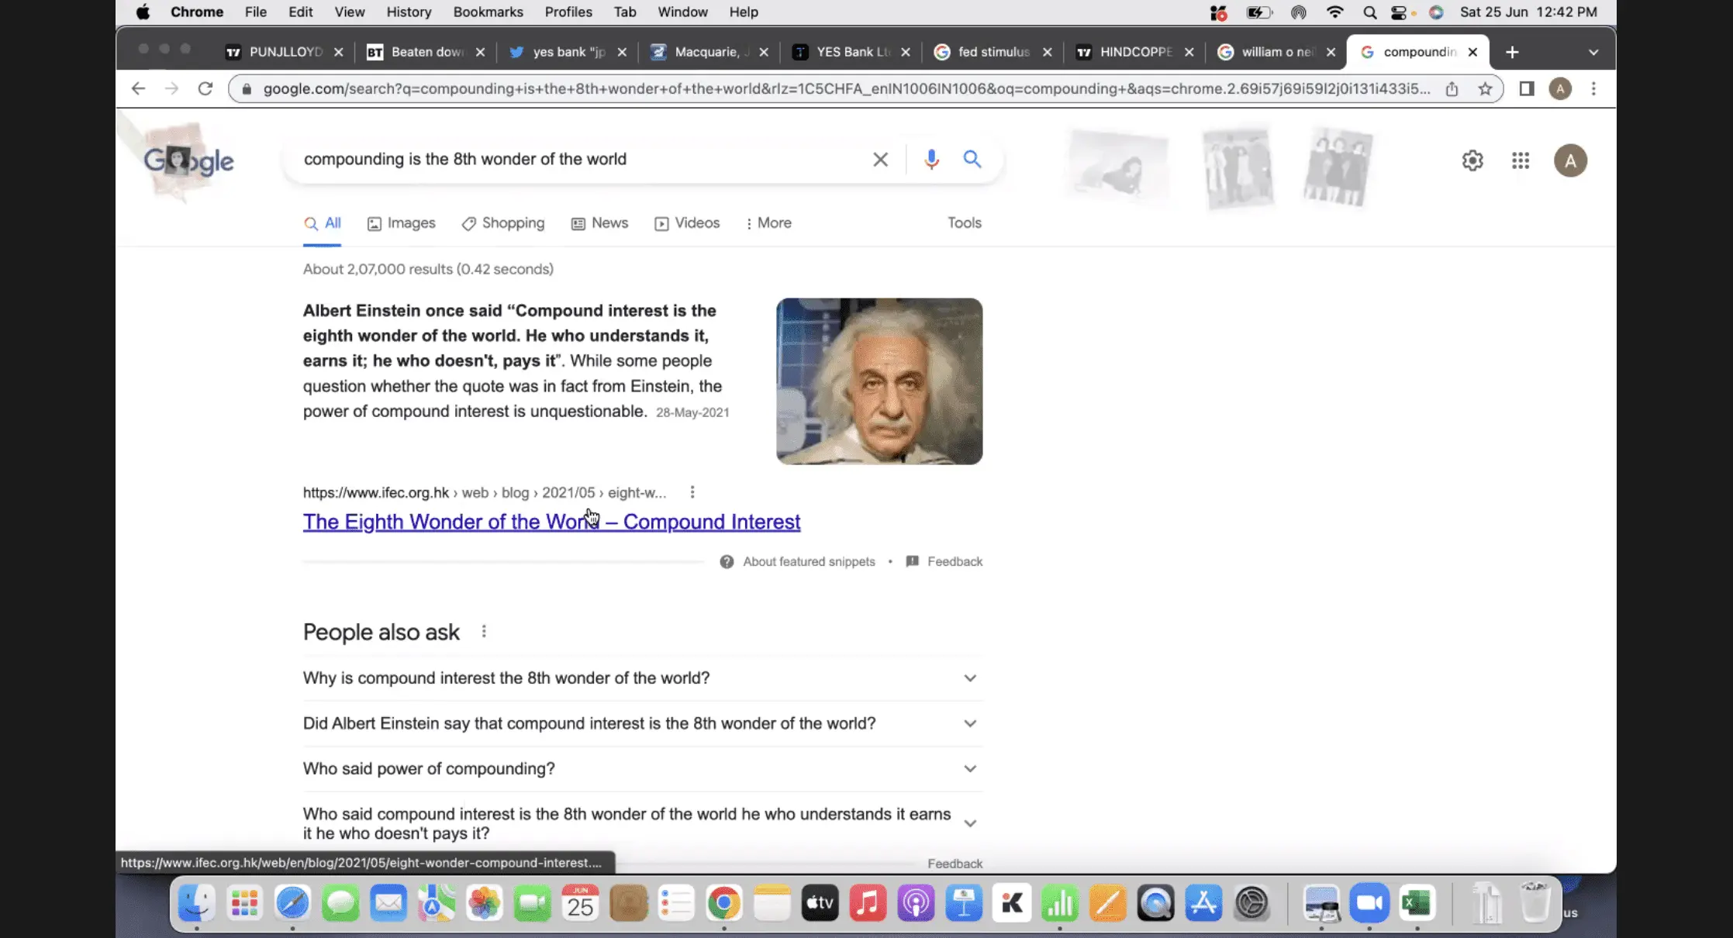Open three-dot menu beside ifec.org.hk result

(x=692, y=492)
